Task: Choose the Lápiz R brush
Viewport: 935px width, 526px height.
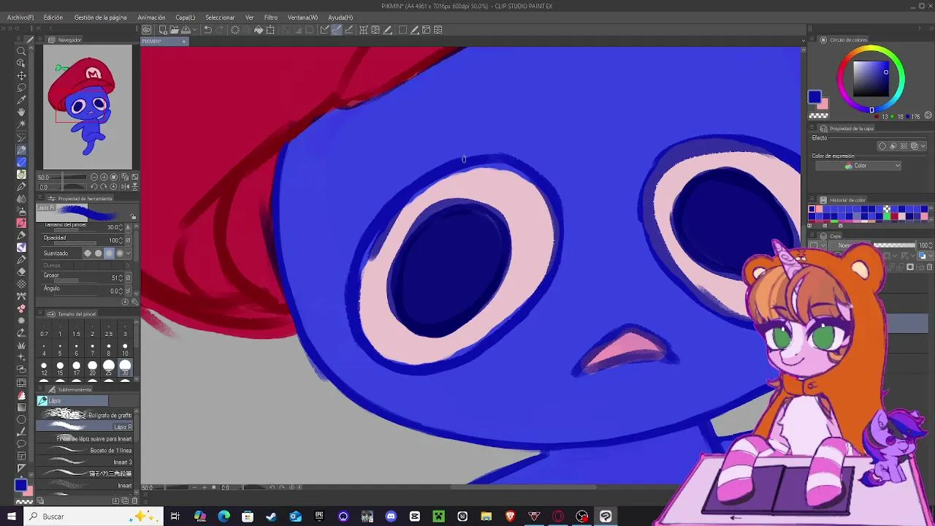Action: [85, 427]
